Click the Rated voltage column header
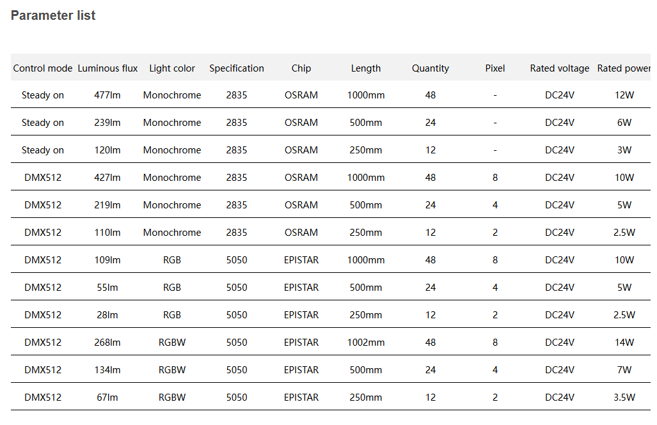Screen dimensions: 657x425 (560, 68)
